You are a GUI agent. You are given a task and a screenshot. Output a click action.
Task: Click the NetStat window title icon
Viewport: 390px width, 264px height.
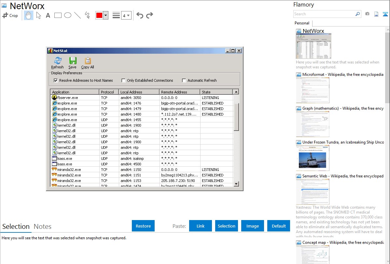[50, 50]
